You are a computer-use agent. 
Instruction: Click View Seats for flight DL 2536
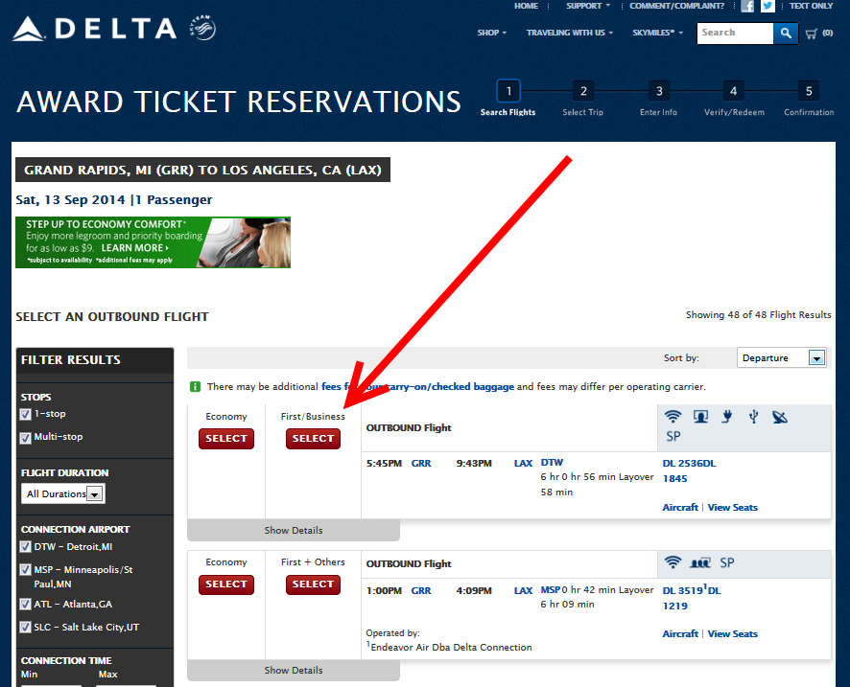[732, 508]
